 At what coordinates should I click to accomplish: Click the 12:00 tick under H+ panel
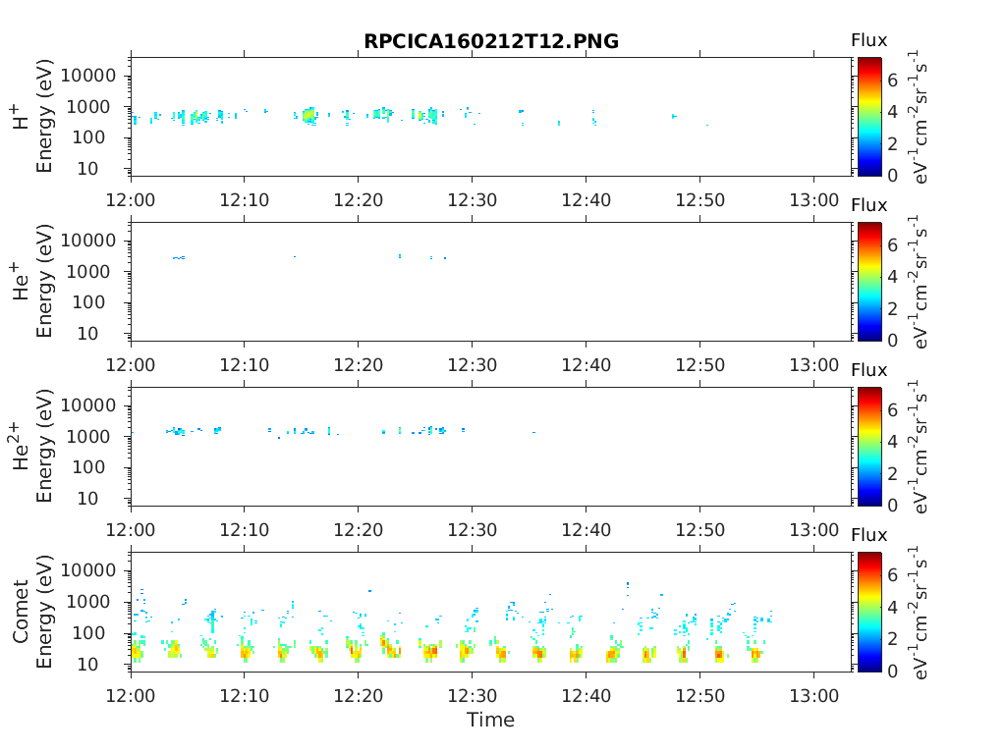click(x=131, y=200)
